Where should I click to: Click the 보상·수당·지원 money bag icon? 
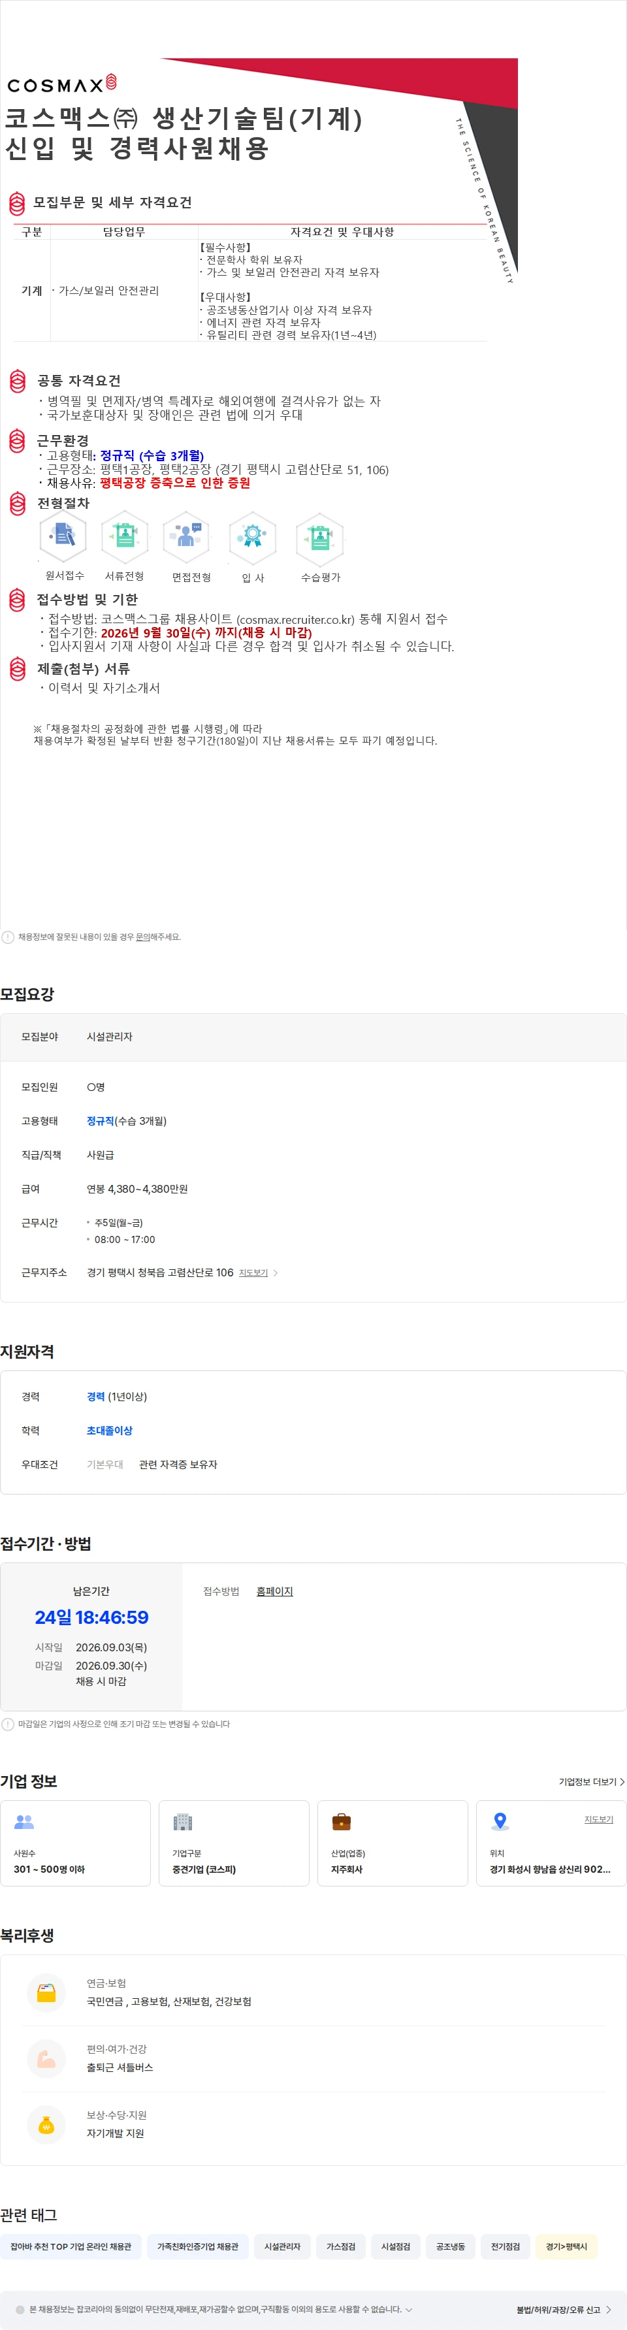pos(46,2125)
